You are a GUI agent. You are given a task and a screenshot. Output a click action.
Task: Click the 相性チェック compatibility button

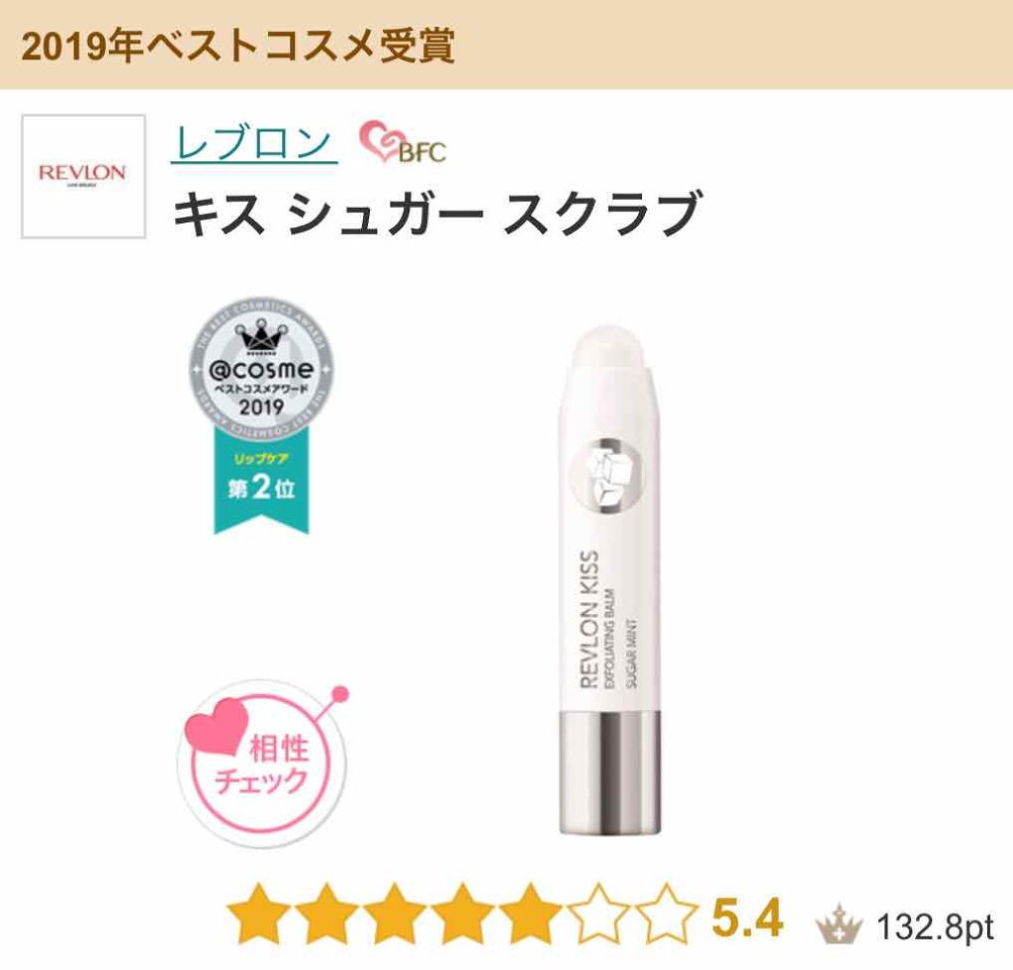tap(261, 762)
